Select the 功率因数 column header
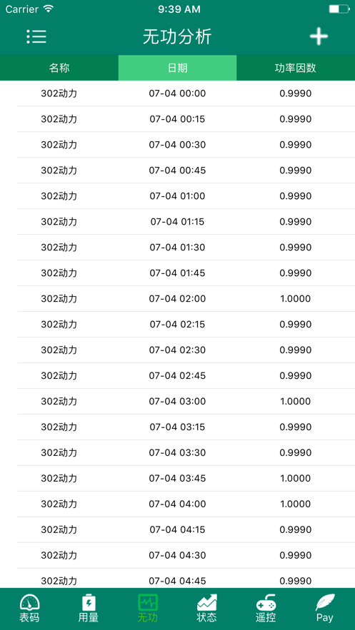This screenshot has width=355, height=630. (x=296, y=68)
